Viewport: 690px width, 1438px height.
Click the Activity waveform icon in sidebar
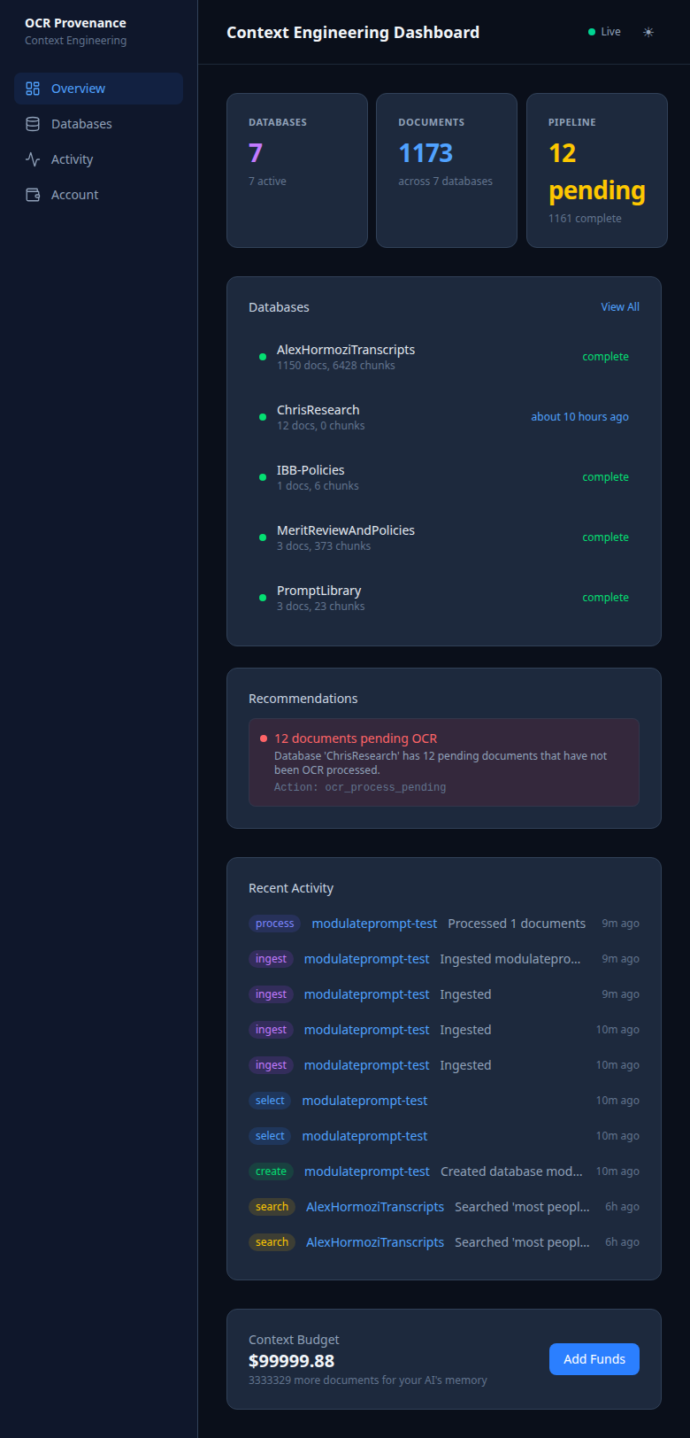coord(32,159)
